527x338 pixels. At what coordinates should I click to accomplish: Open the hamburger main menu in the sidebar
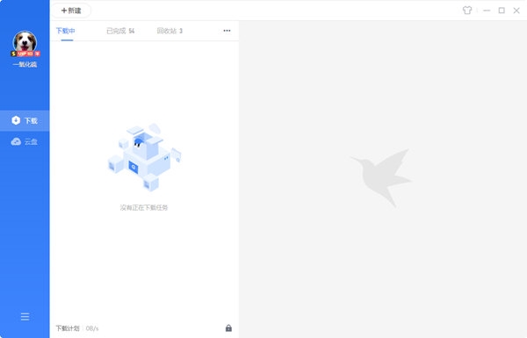(25, 317)
